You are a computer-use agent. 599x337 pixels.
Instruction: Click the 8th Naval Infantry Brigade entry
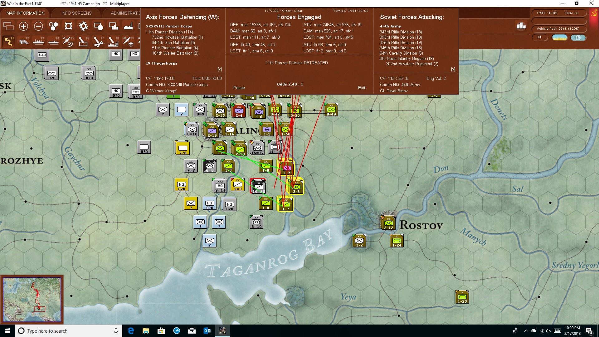(x=407, y=58)
